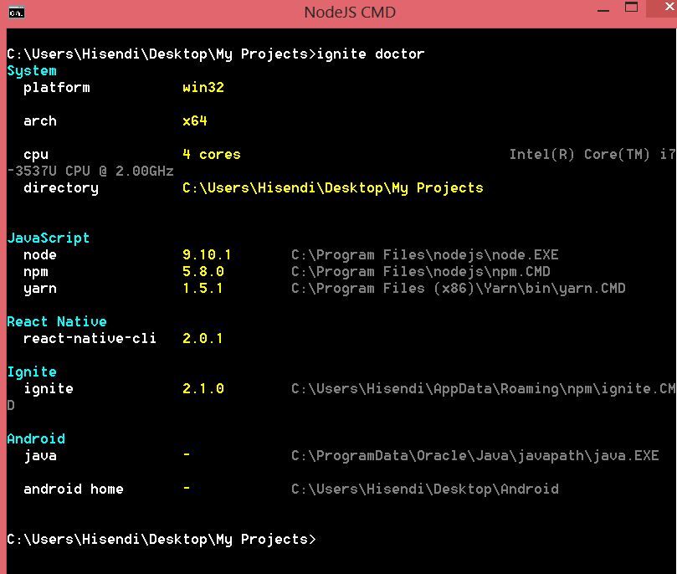Click the 'node' label
The height and width of the screenshot is (574, 677).
tap(40, 255)
